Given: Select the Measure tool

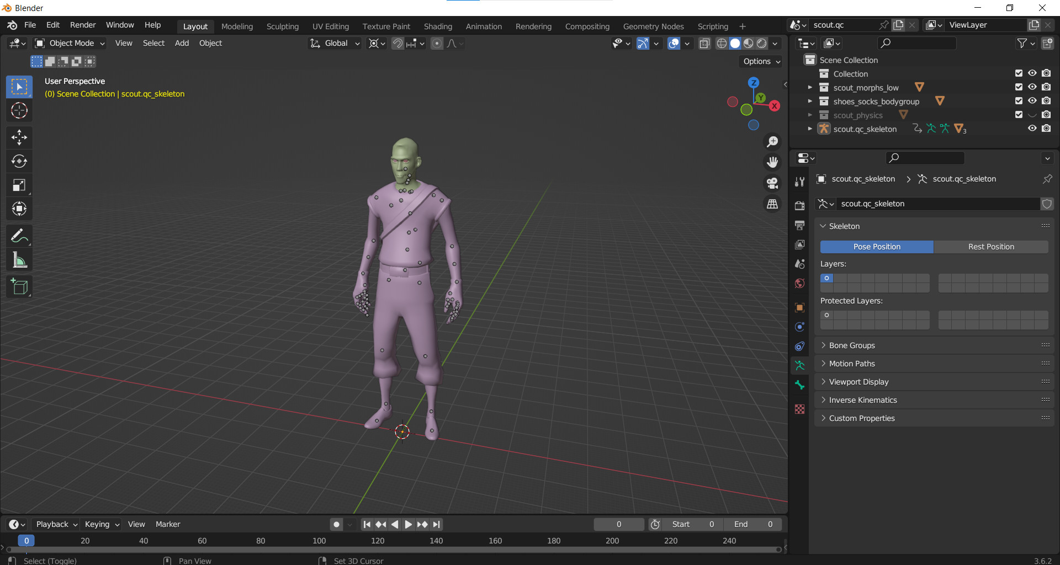Looking at the screenshot, I should [x=19, y=260].
